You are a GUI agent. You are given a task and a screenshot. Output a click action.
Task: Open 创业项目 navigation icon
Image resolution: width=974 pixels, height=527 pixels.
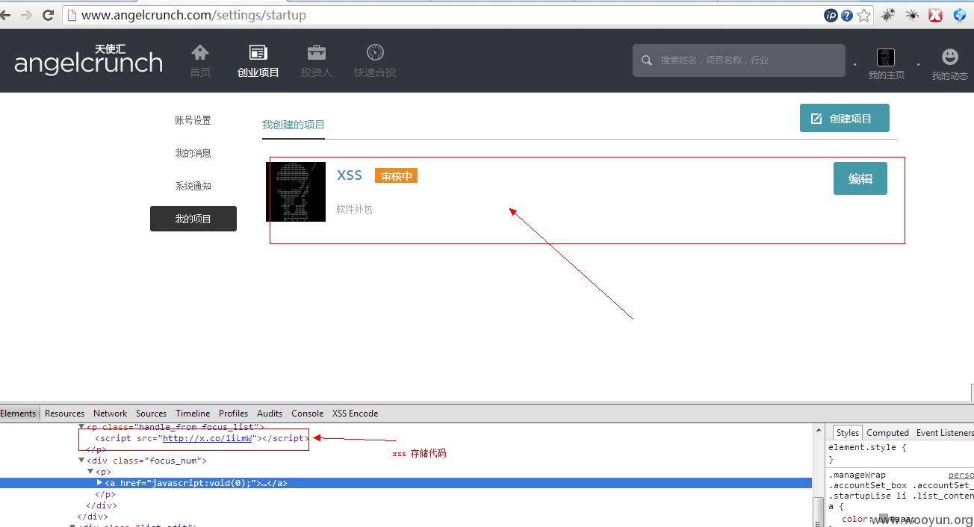pyautogui.click(x=258, y=52)
